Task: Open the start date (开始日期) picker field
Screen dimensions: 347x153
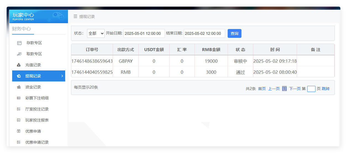Action: tap(144, 33)
